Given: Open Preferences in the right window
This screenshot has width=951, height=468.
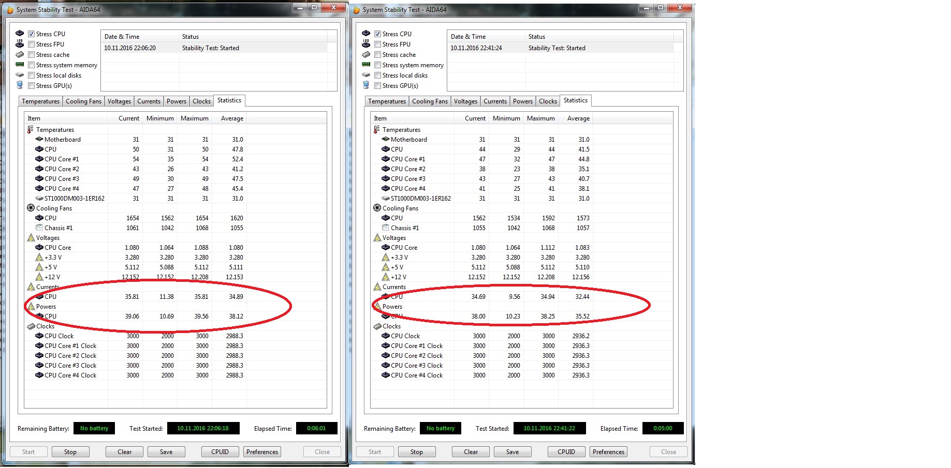Looking at the screenshot, I should 609,452.
